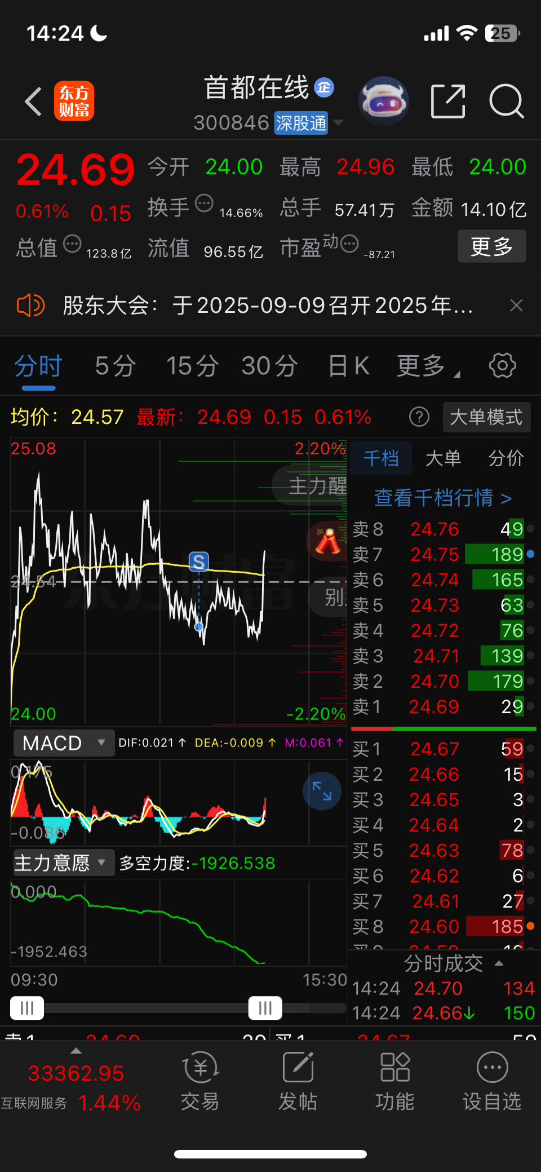Image resolution: width=541 pixels, height=1172 pixels.
Task: Tap the 33362.95 index value
Action: click(x=76, y=1073)
